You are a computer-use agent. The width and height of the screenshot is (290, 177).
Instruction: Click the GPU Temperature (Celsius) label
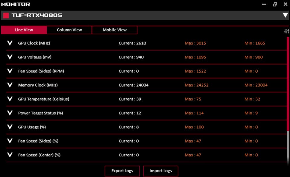43,99
